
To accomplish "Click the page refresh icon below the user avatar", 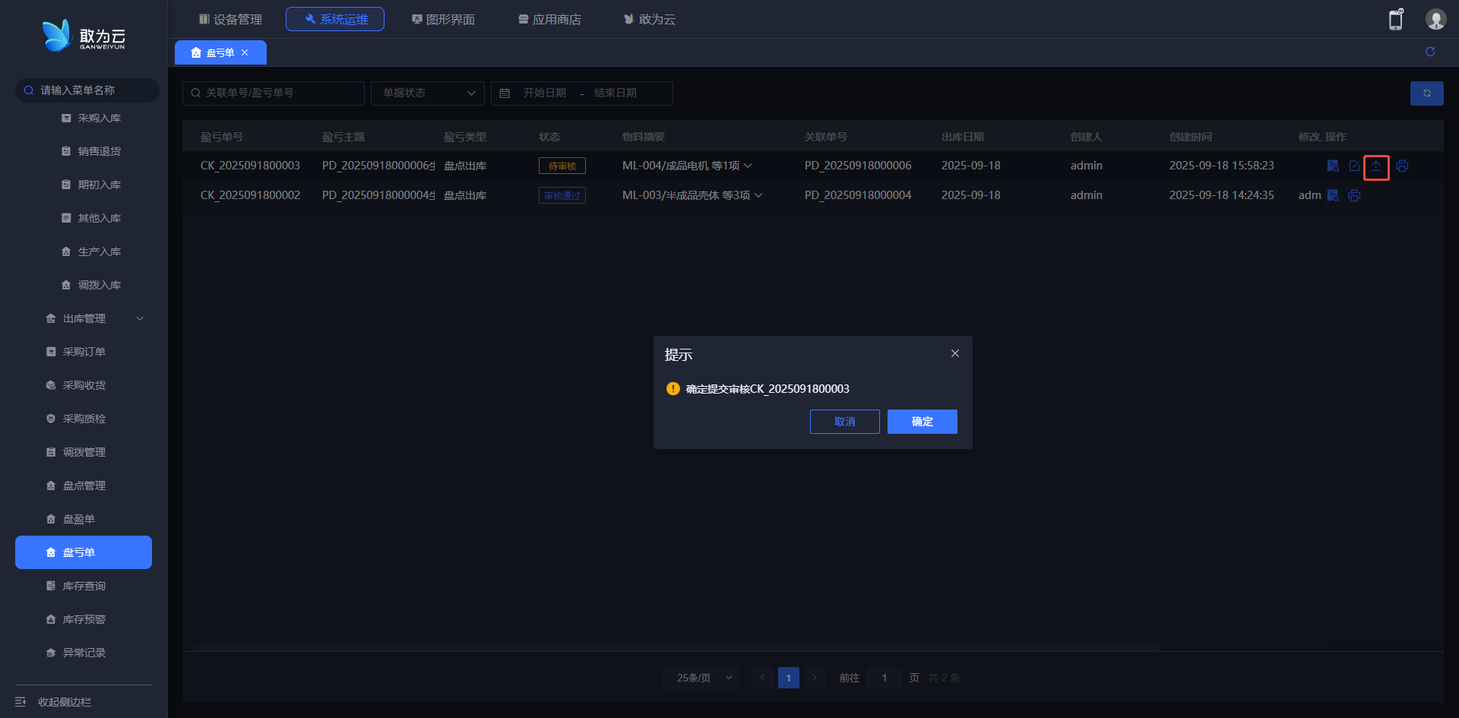I will (1430, 52).
